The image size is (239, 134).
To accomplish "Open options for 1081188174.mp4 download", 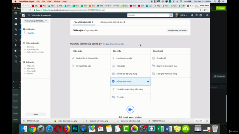I will click(x=174, y=121).
